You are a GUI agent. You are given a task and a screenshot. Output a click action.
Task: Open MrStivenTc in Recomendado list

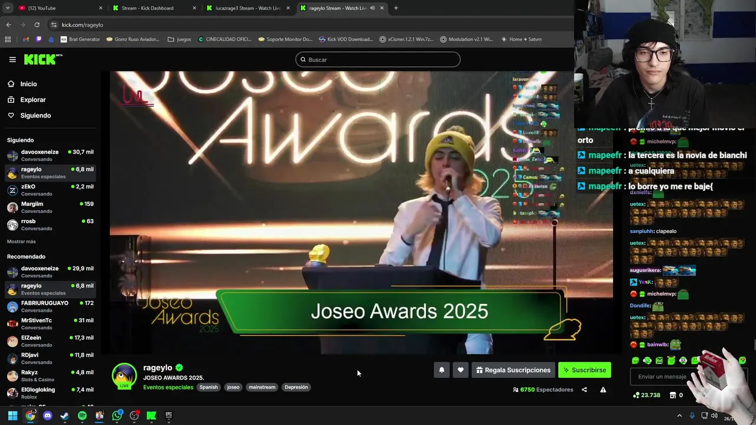pos(50,324)
